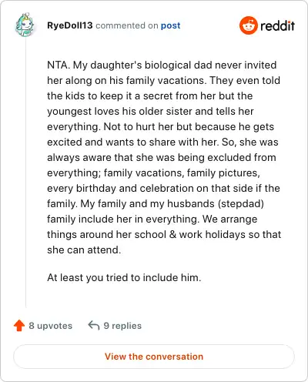Click the "8 upvotes" count
The height and width of the screenshot is (382, 308).
(51, 326)
